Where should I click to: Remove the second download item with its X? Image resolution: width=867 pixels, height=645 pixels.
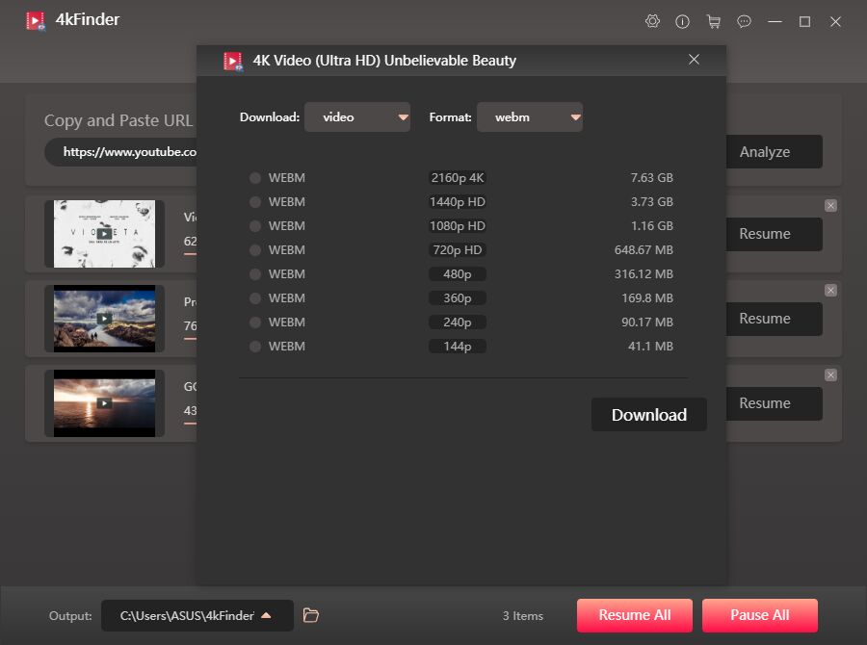point(830,290)
